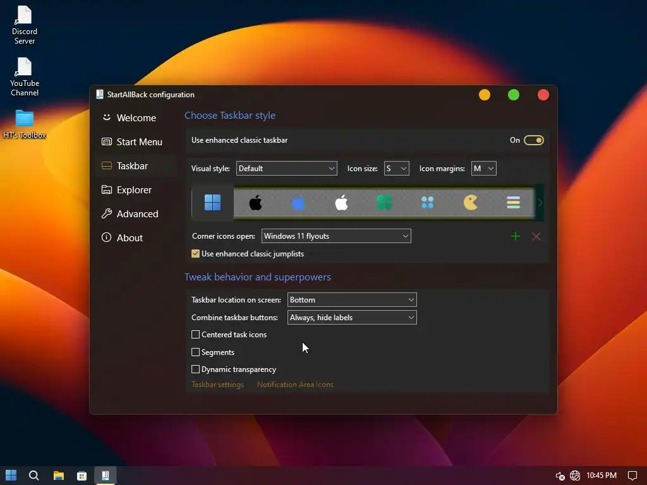The height and width of the screenshot is (485, 647).
Task: Open Combine taskbar buttons dropdown
Action: 352,318
